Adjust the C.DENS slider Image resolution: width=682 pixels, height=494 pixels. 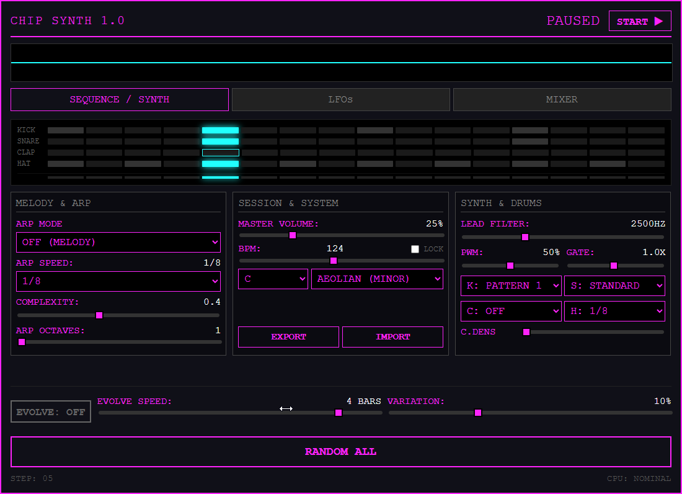pos(594,332)
